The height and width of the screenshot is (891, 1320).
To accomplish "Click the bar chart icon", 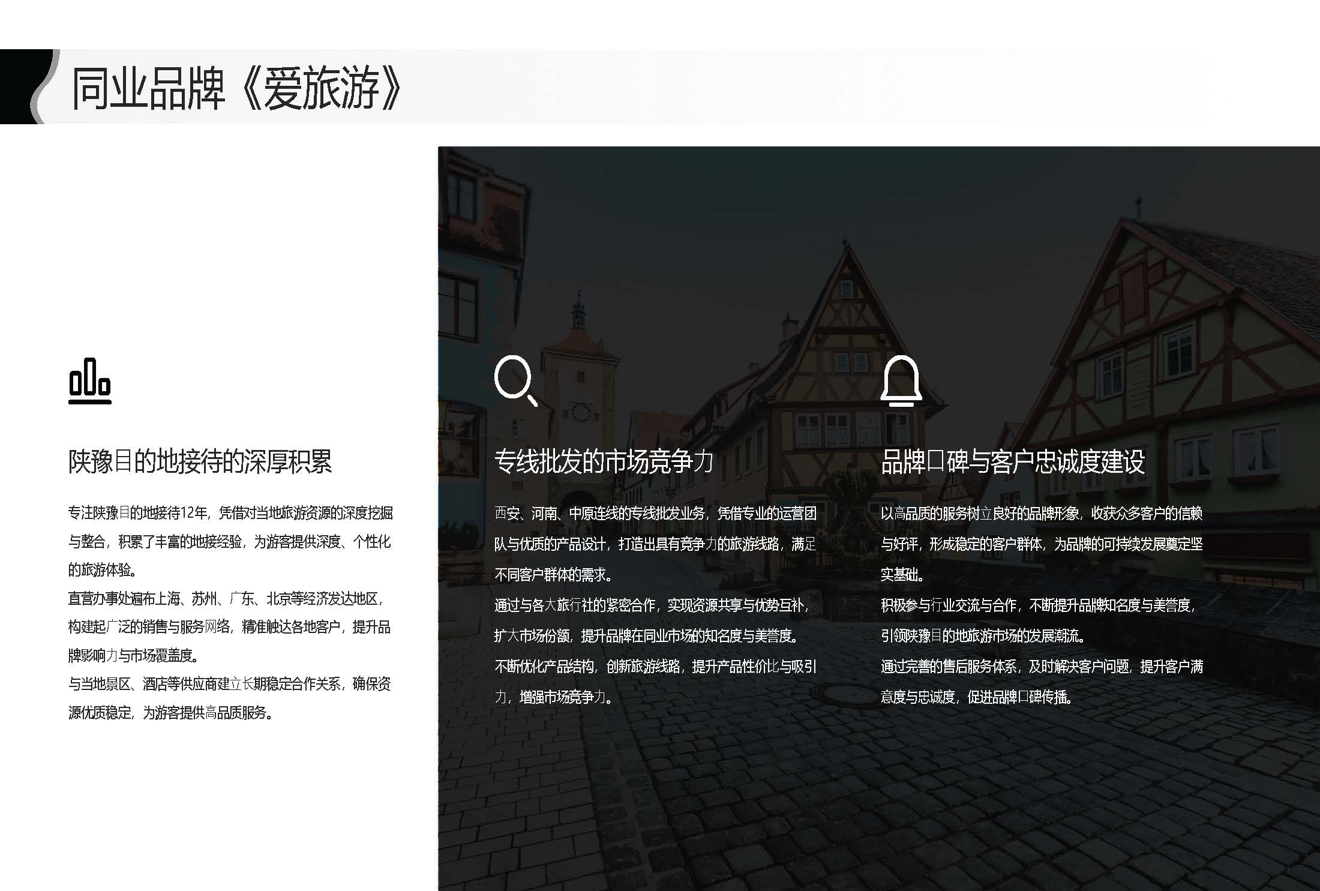I will tap(90, 381).
